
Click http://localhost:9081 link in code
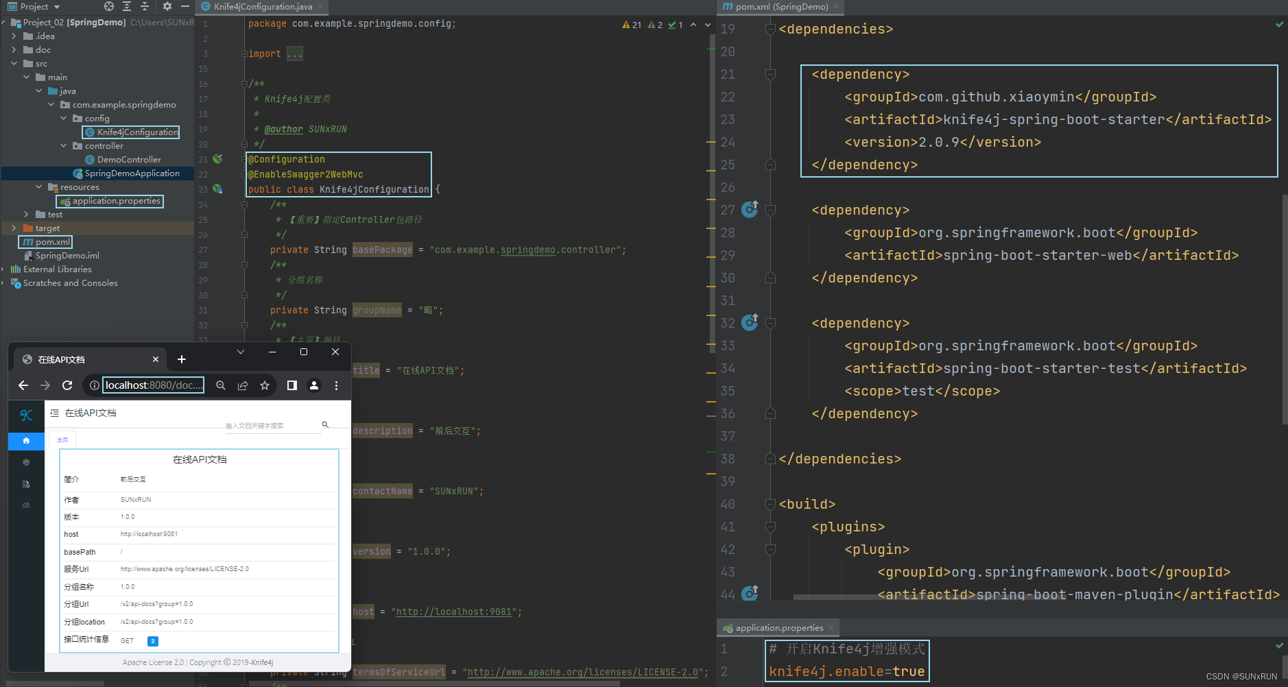pyautogui.click(x=453, y=612)
